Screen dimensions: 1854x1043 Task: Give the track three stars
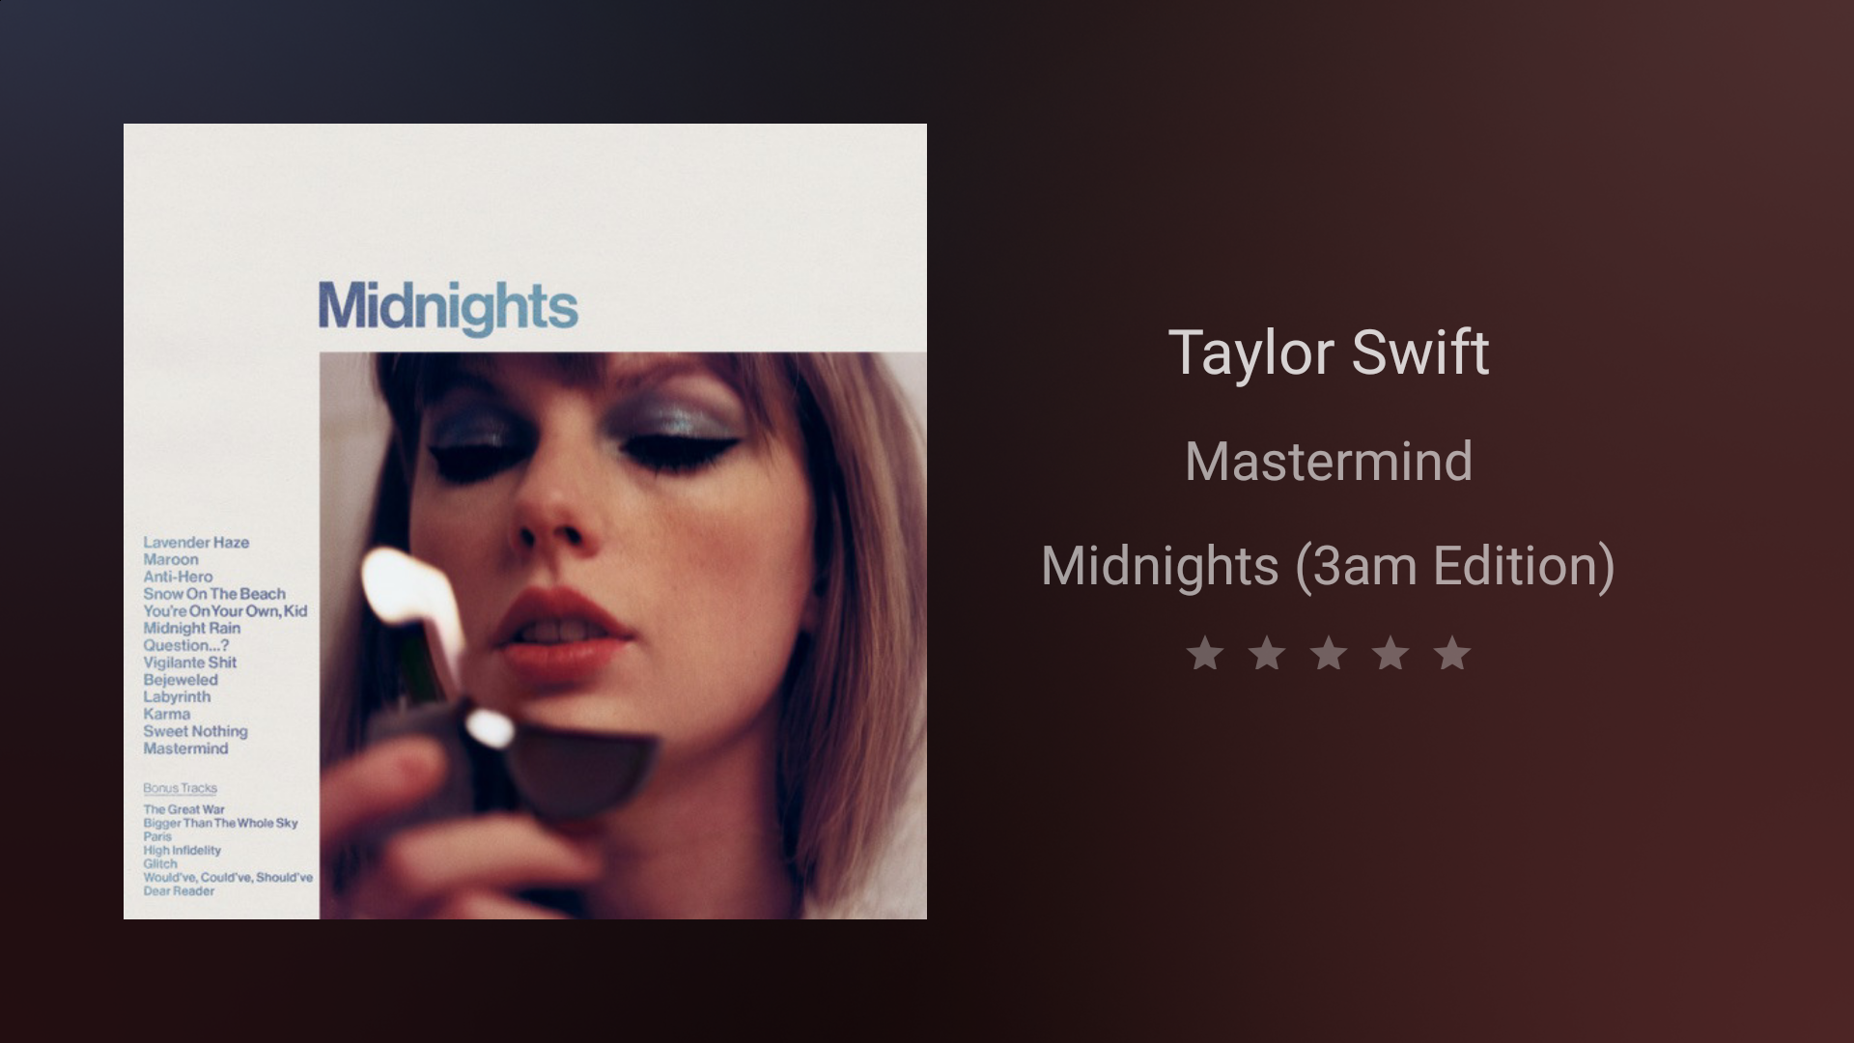pyautogui.click(x=1329, y=654)
